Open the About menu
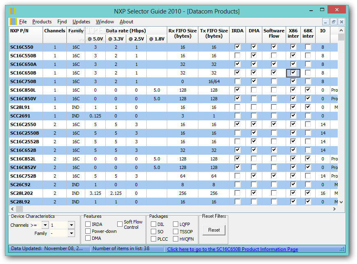Screen dimensions: 357x264 pyautogui.click(x=126, y=22)
